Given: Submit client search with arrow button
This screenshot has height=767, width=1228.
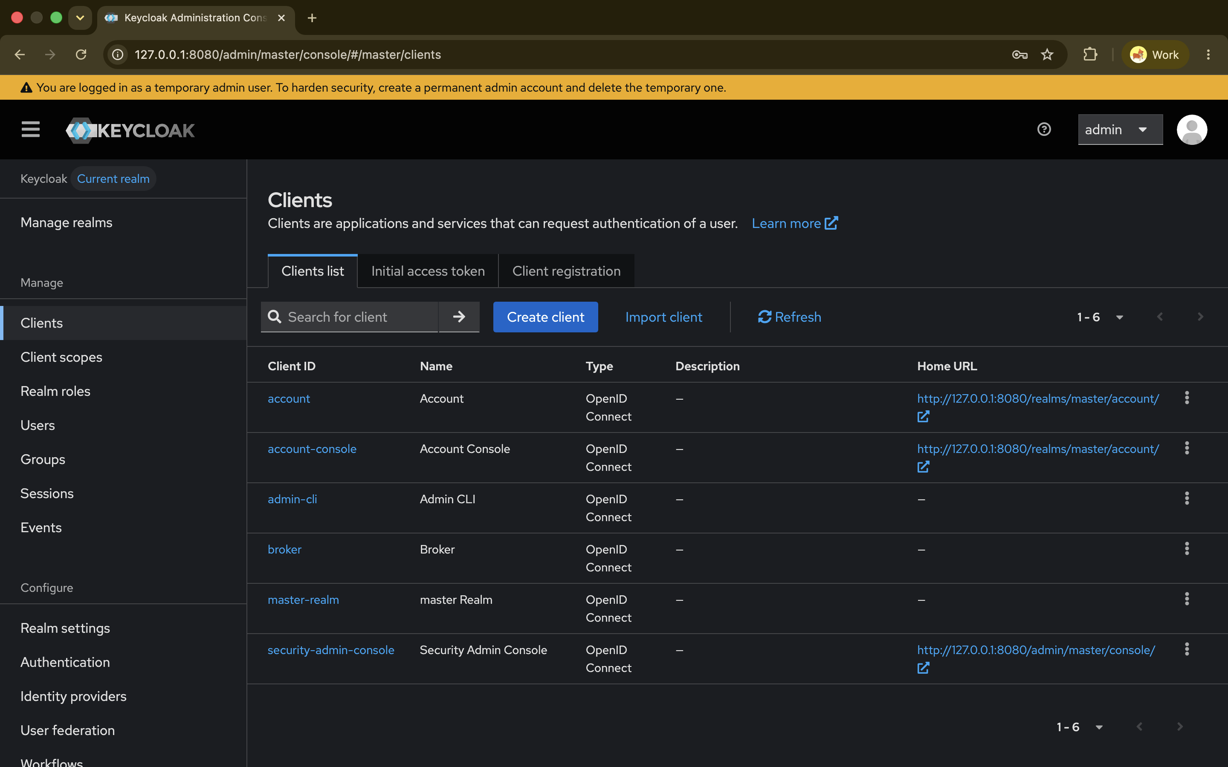Looking at the screenshot, I should (x=459, y=317).
